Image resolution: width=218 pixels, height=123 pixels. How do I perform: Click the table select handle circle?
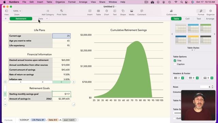click(5, 82)
